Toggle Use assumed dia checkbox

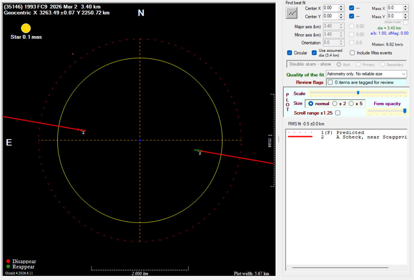tap(314, 53)
